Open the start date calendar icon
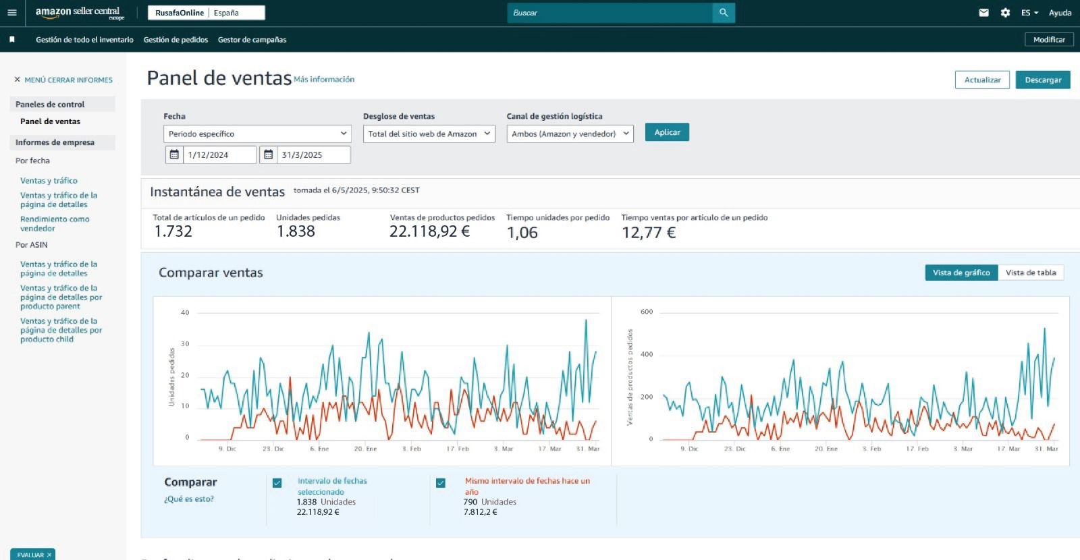Screen dimensions: 1080x560 click(x=174, y=155)
